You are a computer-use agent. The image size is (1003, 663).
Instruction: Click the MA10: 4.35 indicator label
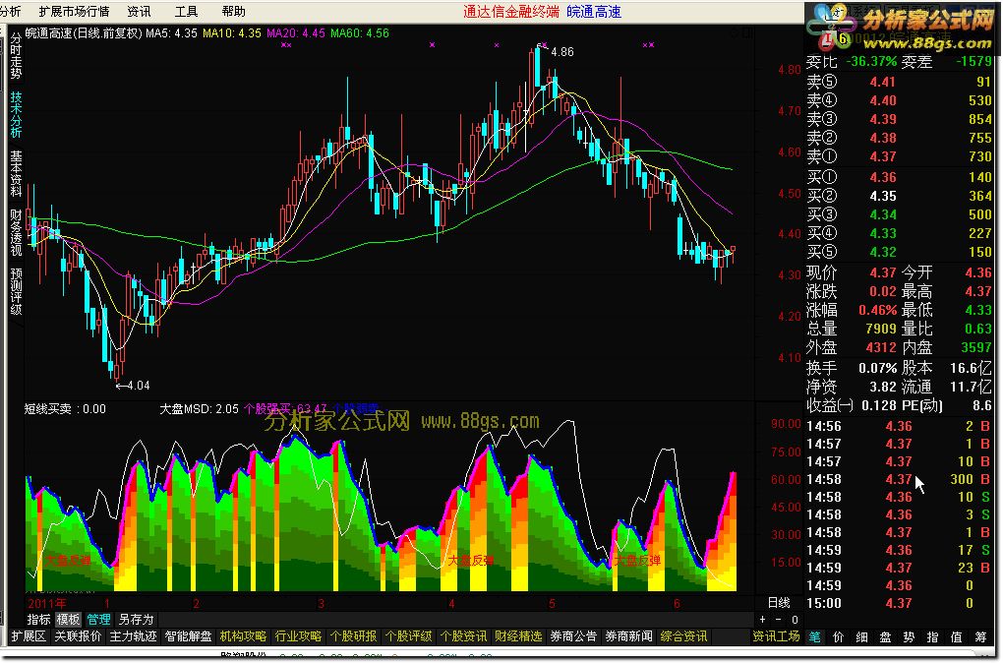[x=232, y=33]
